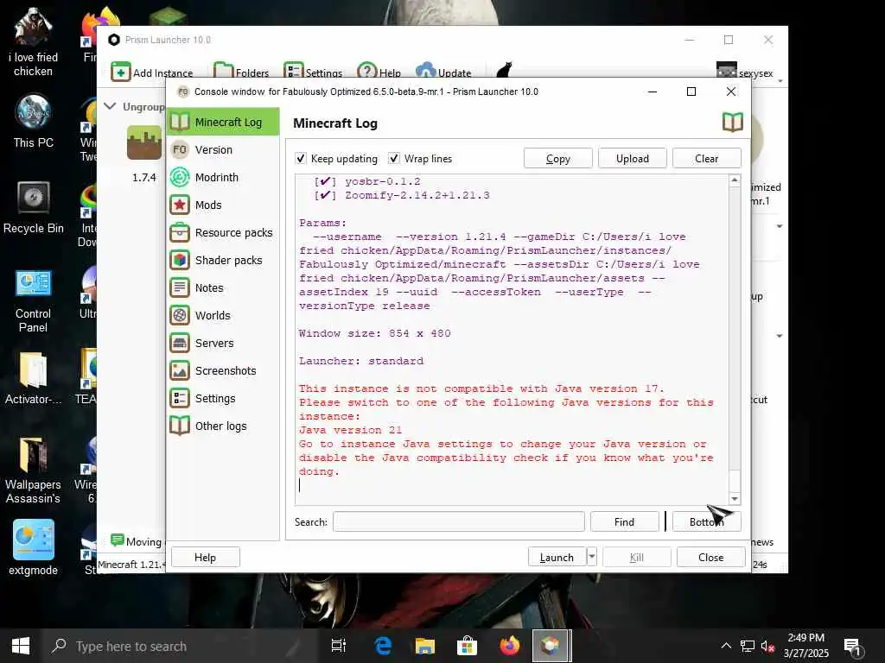Click the Screenshots picture icon
The height and width of the screenshot is (663, 885).
tap(180, 370)
